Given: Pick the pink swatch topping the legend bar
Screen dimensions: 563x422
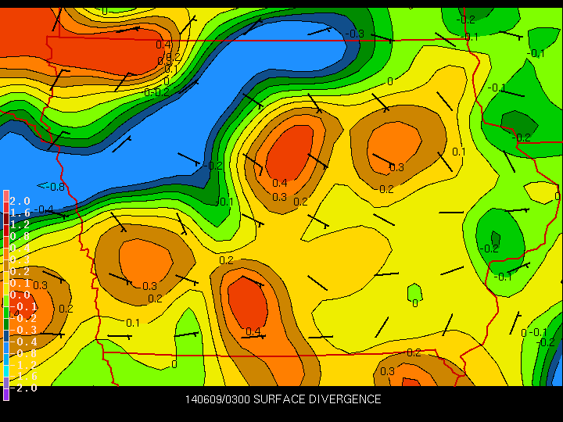Looking at the screenshot, I should [x=6, y=196].
